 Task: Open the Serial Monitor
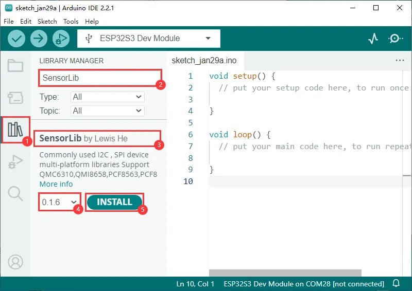click(396, 39)
